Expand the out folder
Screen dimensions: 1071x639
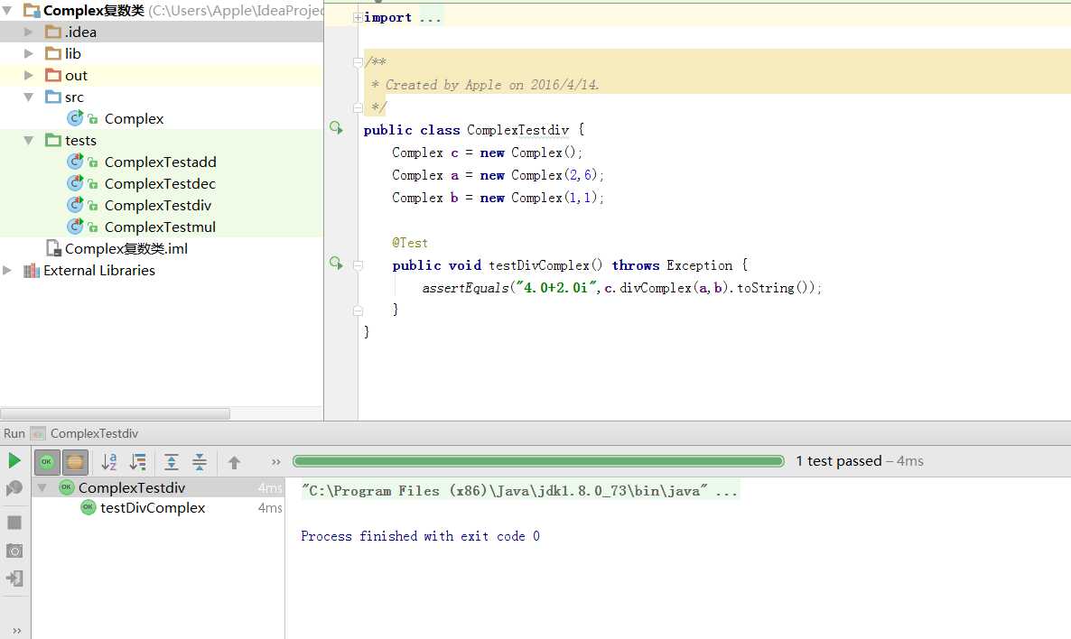29,75
